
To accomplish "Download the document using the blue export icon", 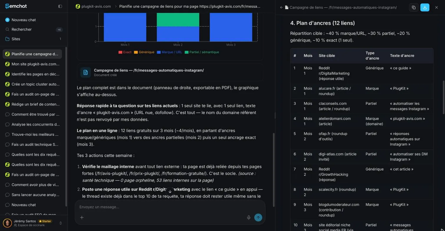I will pyautogui.click(x=425, y=7).
